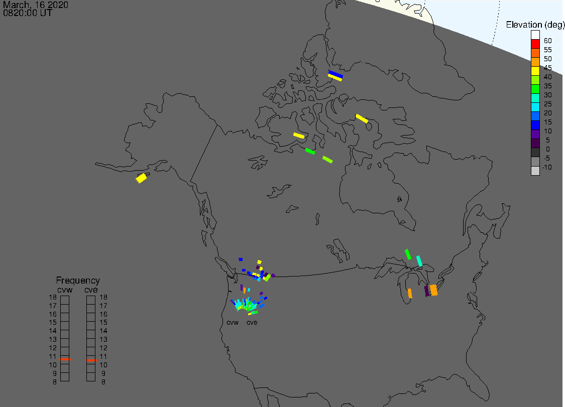
Task: Click '14' left of cvw frequency bar
Action: tap(53, 331)
